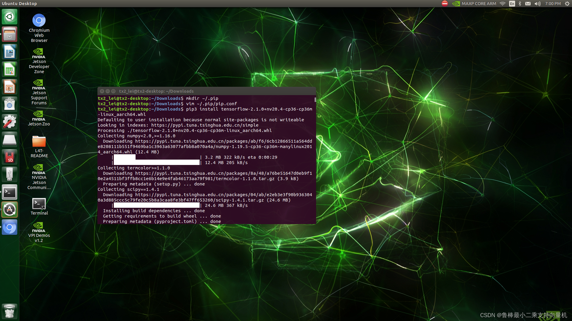Open System Settings wrench-and-gear icon
572x321 pixels.
10,122
